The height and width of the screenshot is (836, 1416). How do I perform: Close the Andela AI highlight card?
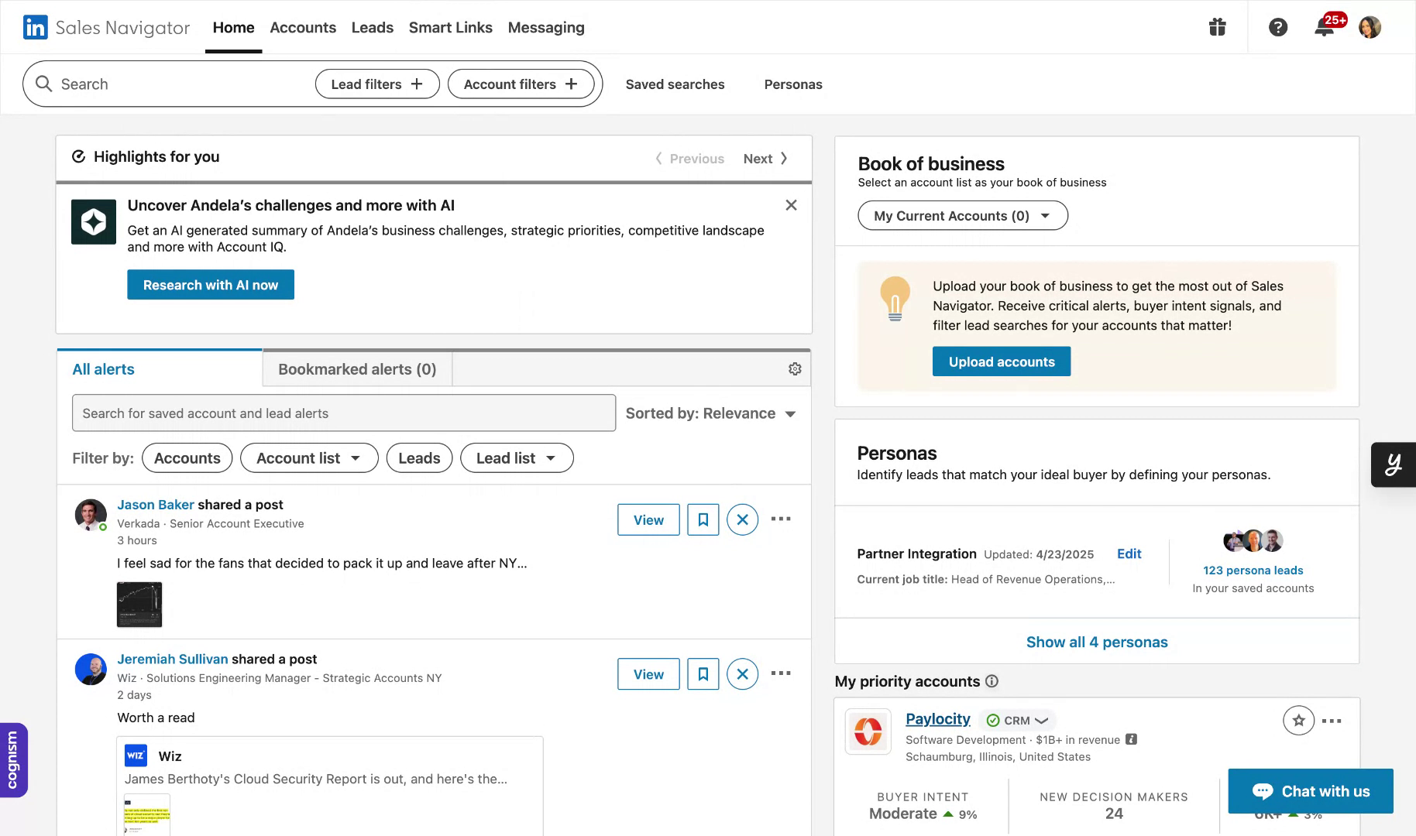pos(791,205)
